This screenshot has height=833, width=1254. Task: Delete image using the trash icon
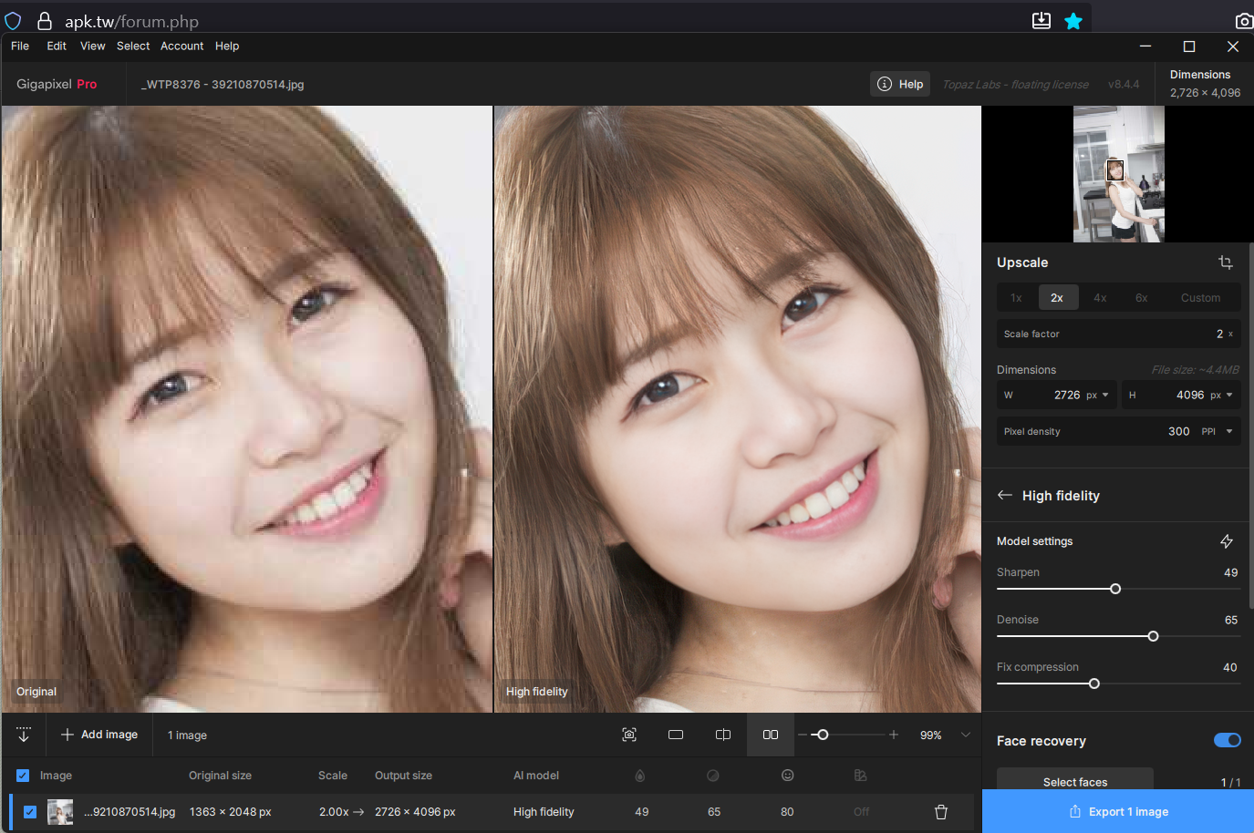coord(941,811)
